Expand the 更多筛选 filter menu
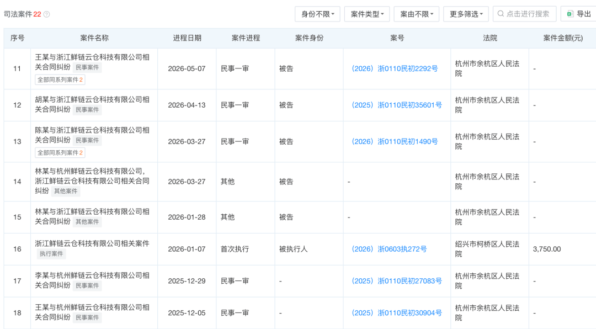 click(x=466, y=14)
